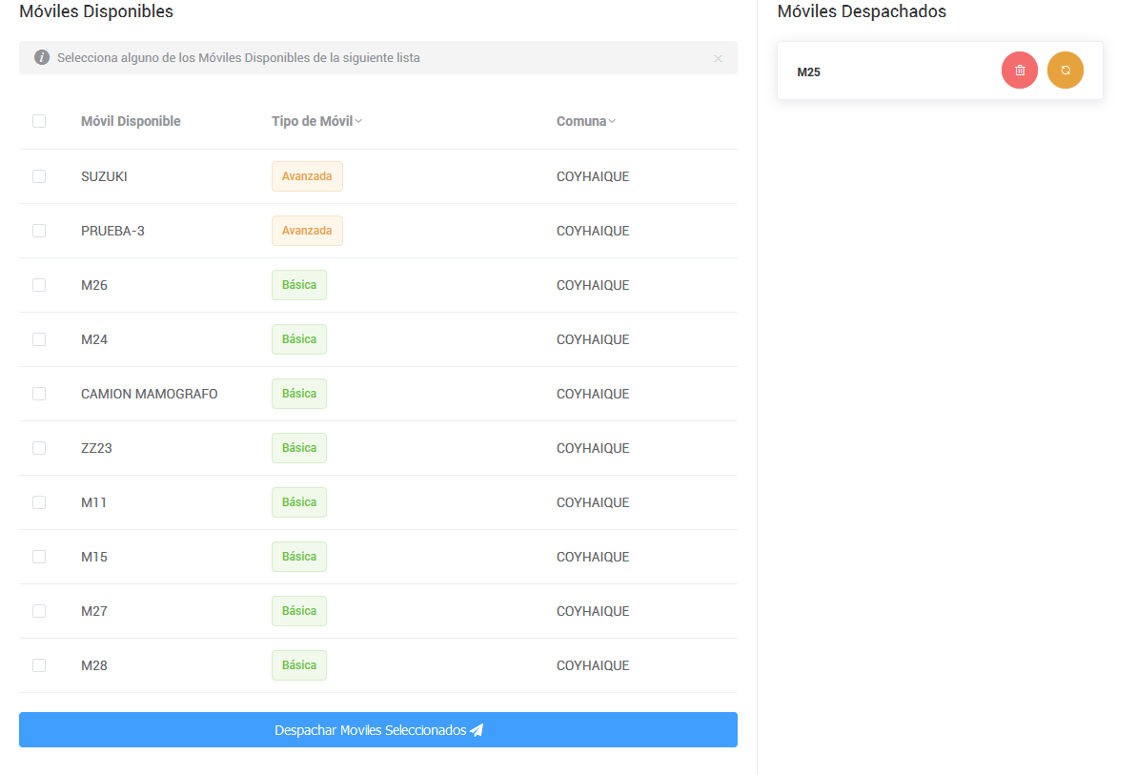
Task: Expand the Comuna column filter
Action: (x=612, y=121)
